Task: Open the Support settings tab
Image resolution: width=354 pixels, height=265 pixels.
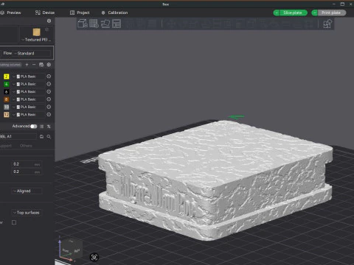Action: [x=6, y=146]
